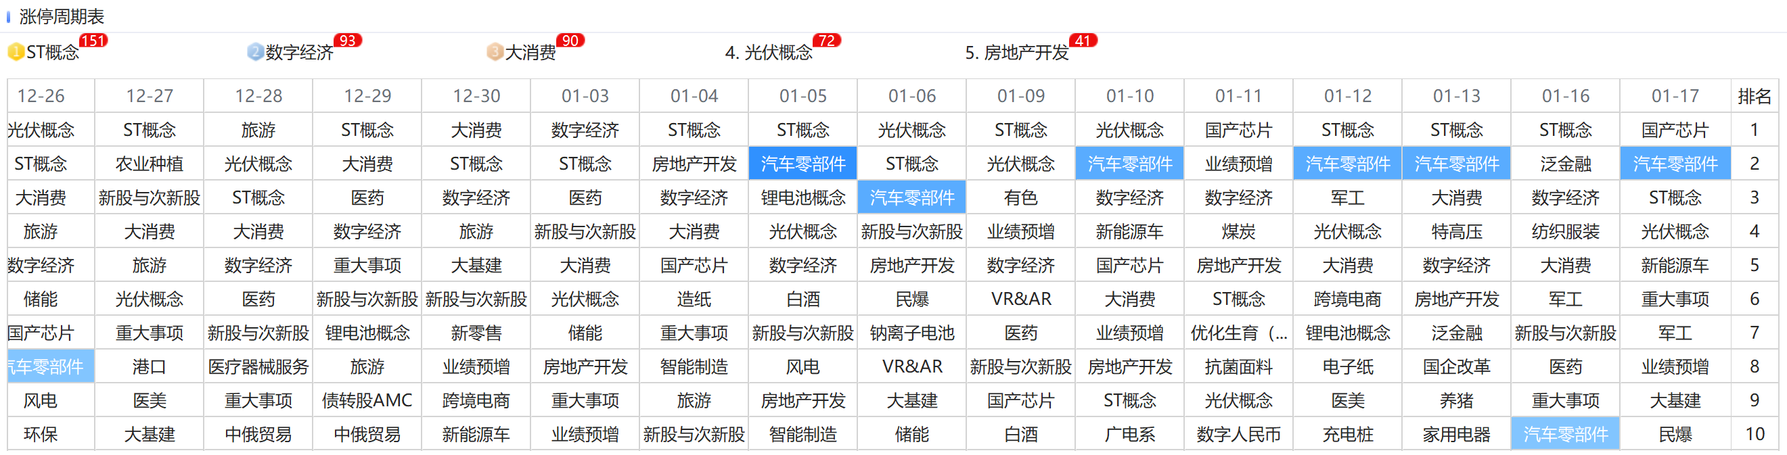Click the 民爆 cell in 01-17 column

click(1675, 434)
